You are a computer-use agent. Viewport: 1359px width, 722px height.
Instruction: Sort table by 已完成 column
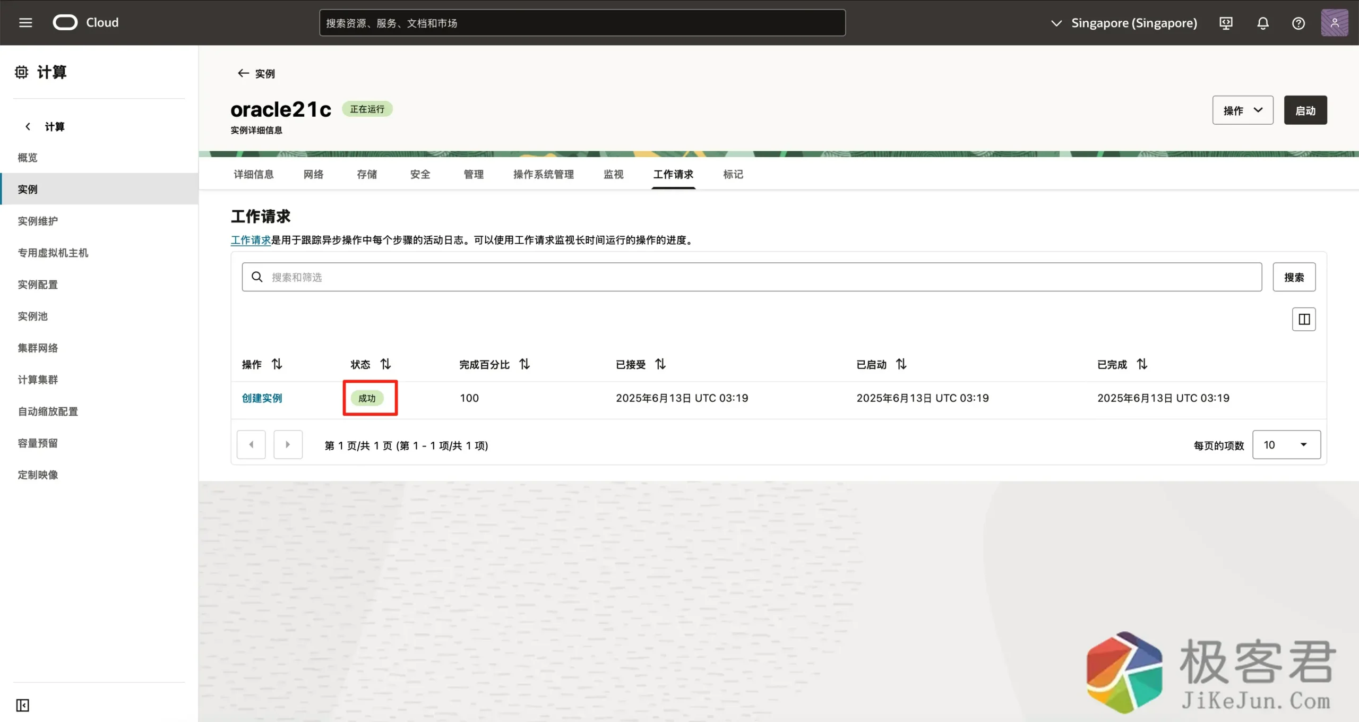pos(1142,364)
